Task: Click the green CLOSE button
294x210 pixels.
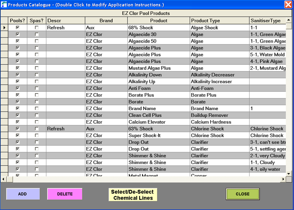Action: click(x=243, y=194)
